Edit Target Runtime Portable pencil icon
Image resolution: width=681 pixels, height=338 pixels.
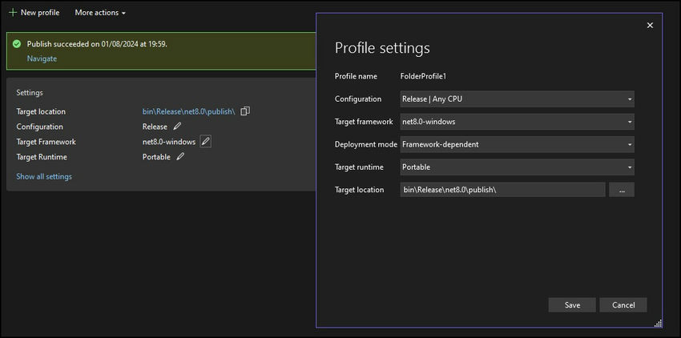pos(180,157)
